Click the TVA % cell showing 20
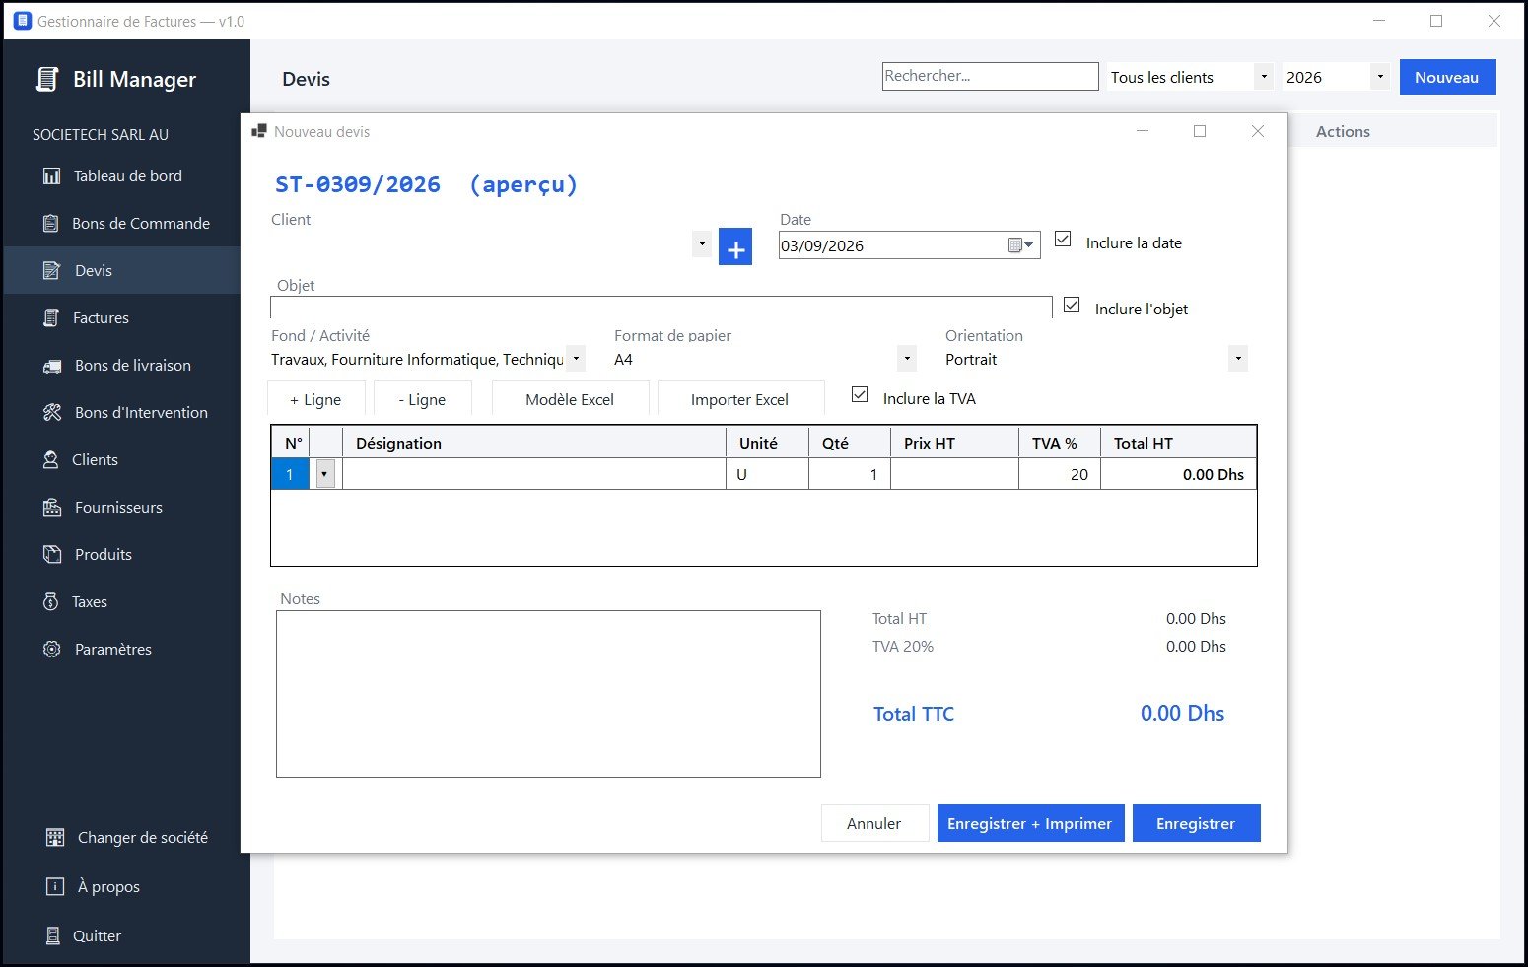 click(x=1060, y=474)
